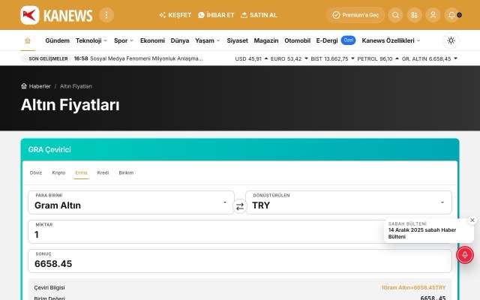The height and width of the screenshot is (300, 480).
Task: Open the Siyaset menu item
Action: point(237,40)
